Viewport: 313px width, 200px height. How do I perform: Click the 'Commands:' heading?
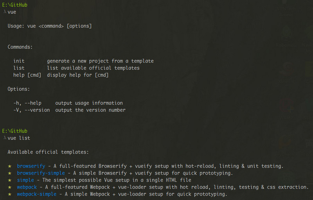[20, 47]
